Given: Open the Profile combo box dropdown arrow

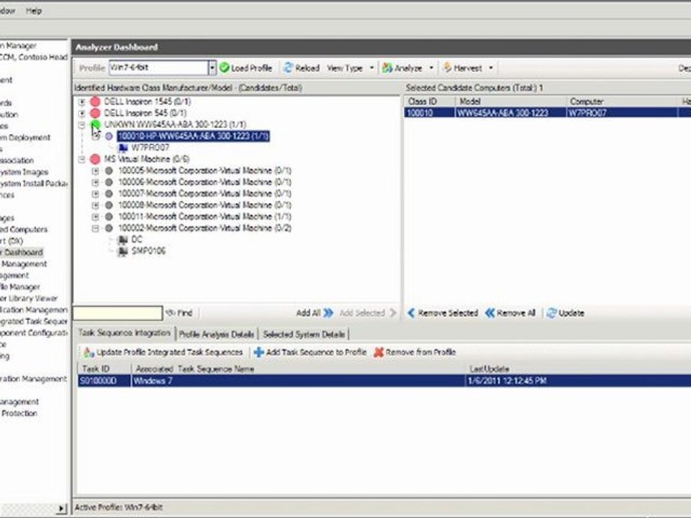Looking at the screenshot, I should 212,68.
